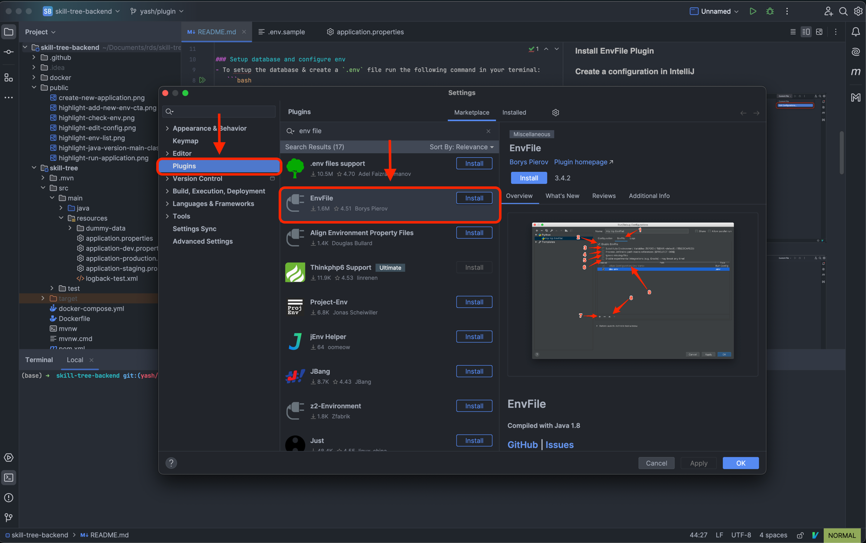The image size is (866, 543).
Task: Switch to editor-only view mode
Action: [x=793, y=32]
